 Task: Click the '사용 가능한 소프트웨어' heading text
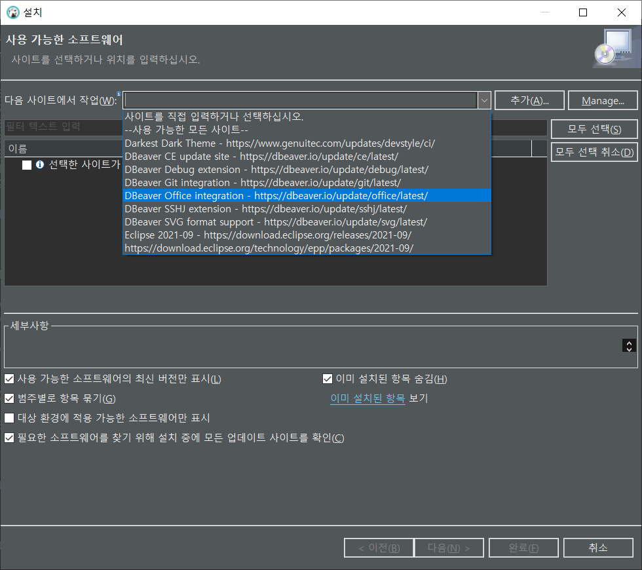[x=64, y=40]
